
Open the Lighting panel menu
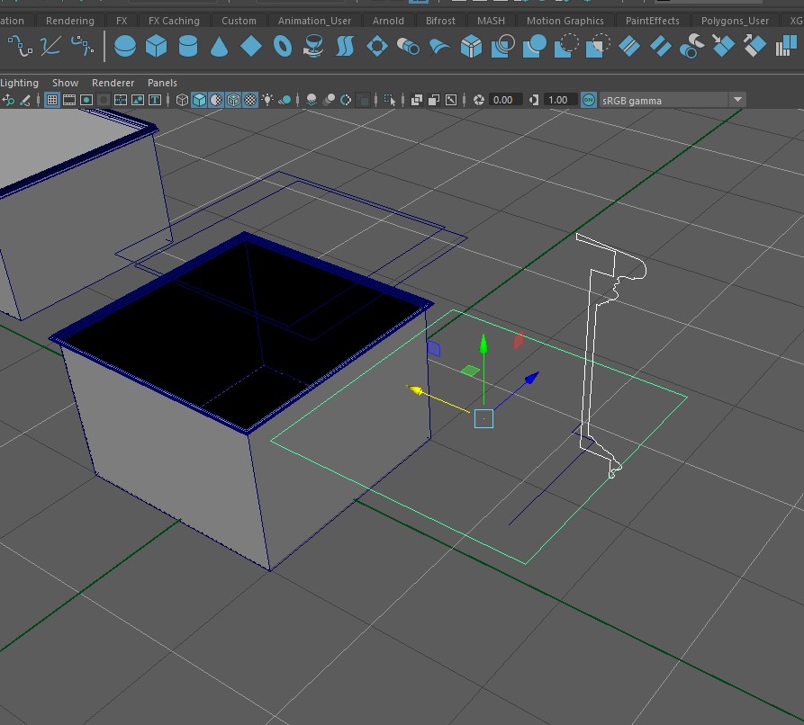click(x=19, y=83)
